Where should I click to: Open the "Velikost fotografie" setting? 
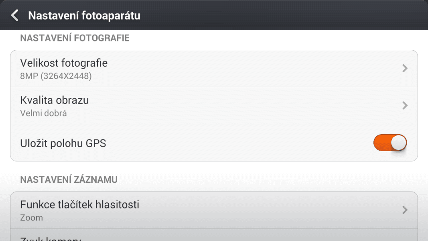[64, 63]
